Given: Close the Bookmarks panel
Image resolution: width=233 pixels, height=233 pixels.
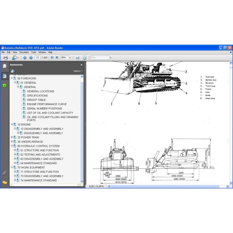Looking at the screenshot, I should pyautogui.click(x=82, y=65).
